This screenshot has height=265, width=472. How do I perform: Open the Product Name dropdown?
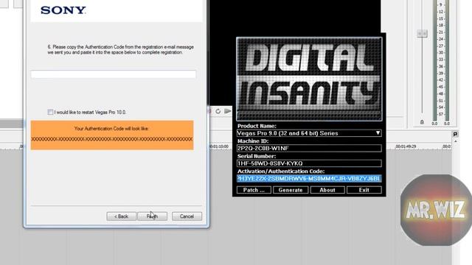[x=309, y=133]
